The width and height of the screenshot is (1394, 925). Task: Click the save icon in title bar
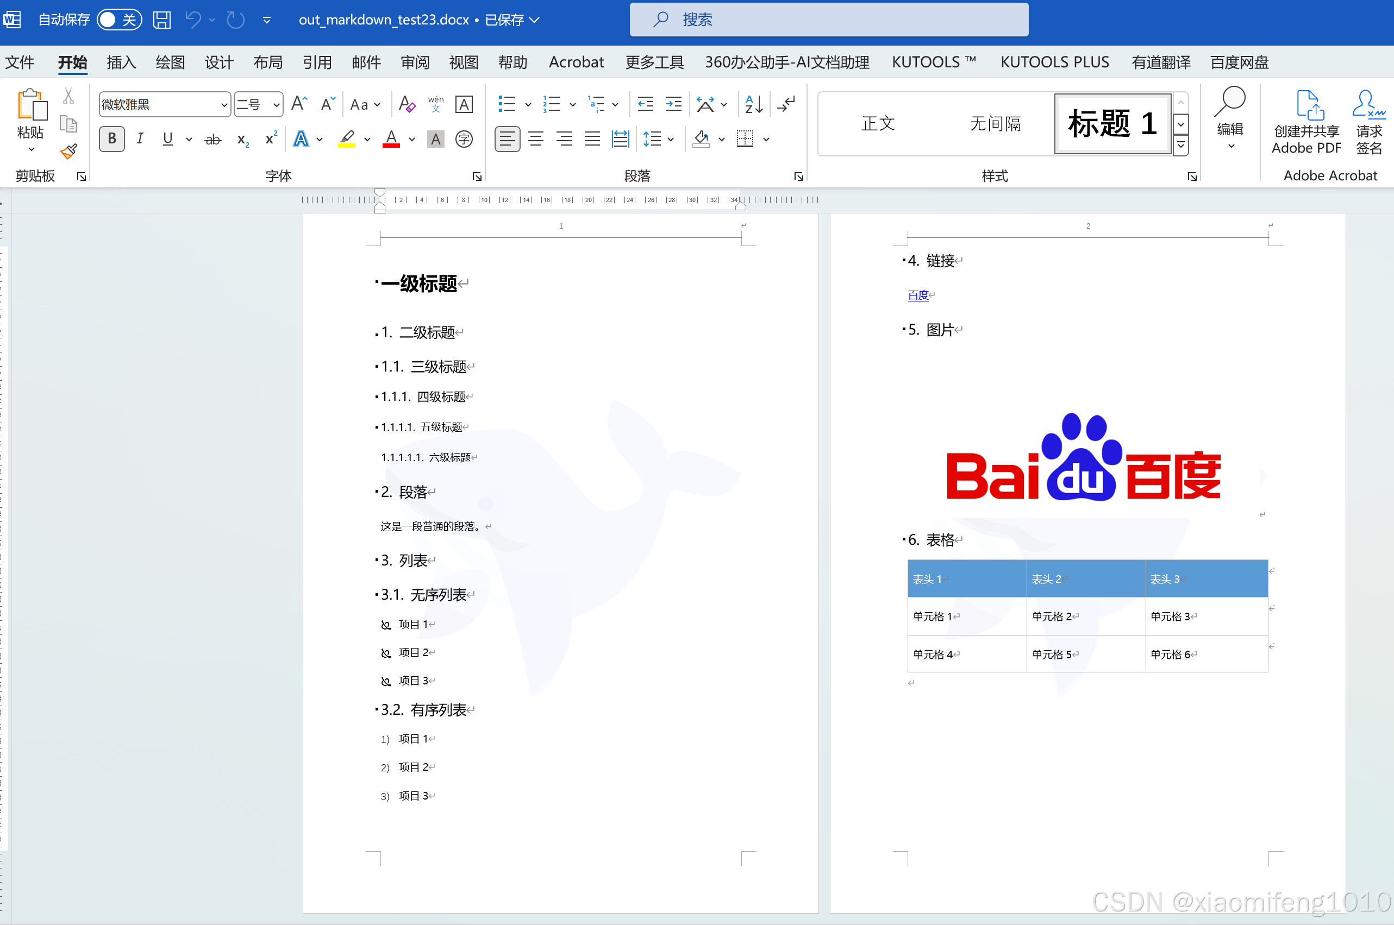[162, 20]
